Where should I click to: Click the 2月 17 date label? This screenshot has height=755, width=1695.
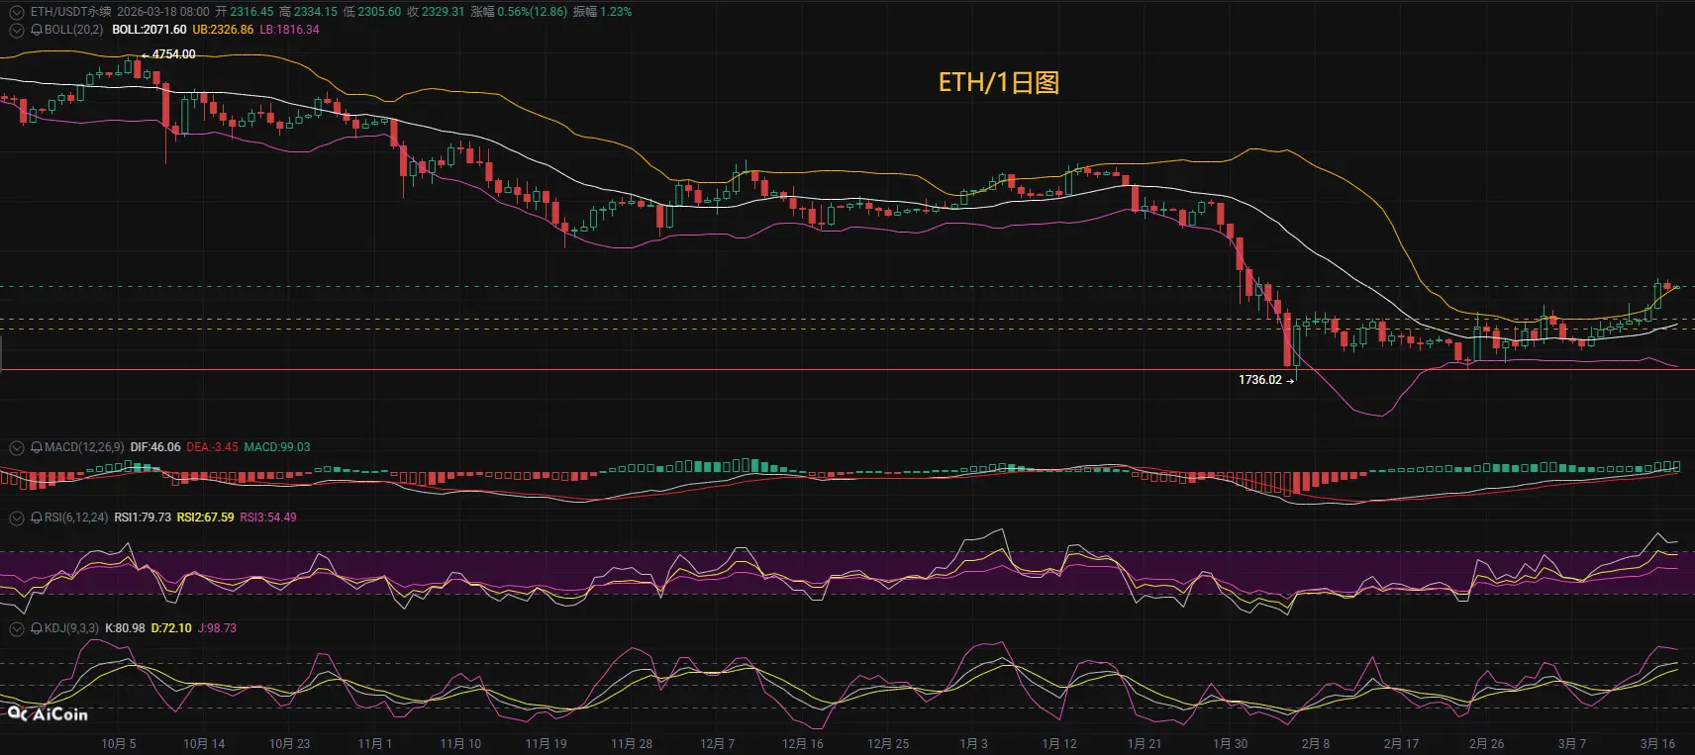[x=1401, y=744]
